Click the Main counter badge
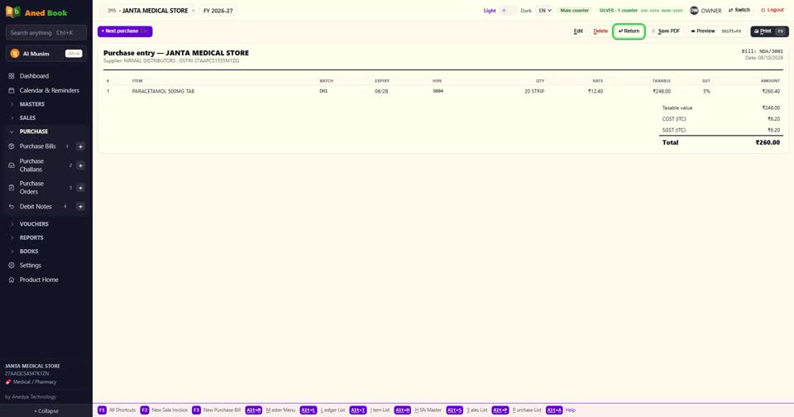Image resolution: width=794 pixels, height=417 pixels. [x=574, y=10]
